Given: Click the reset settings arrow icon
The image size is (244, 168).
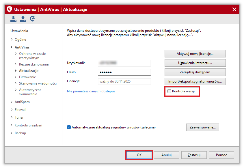Looking at the screenshot, I should (32, 19).
